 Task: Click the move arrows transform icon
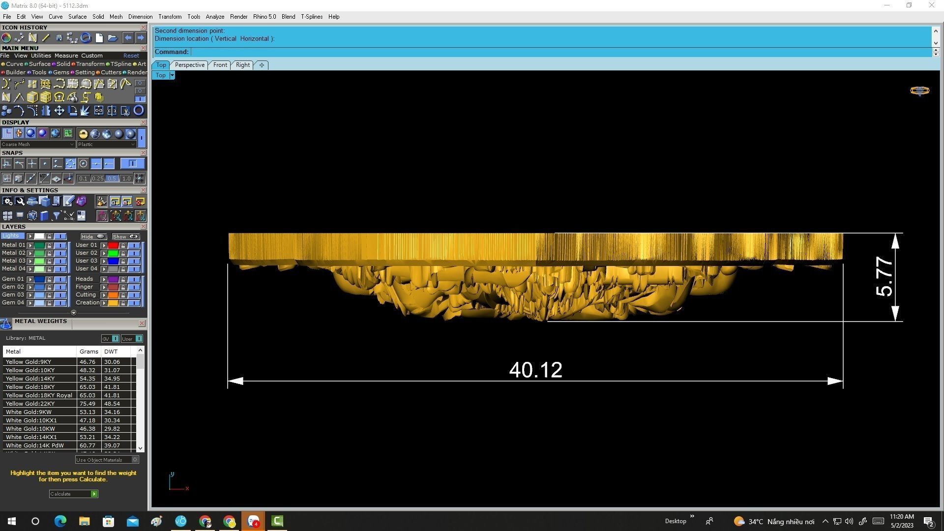59,111
